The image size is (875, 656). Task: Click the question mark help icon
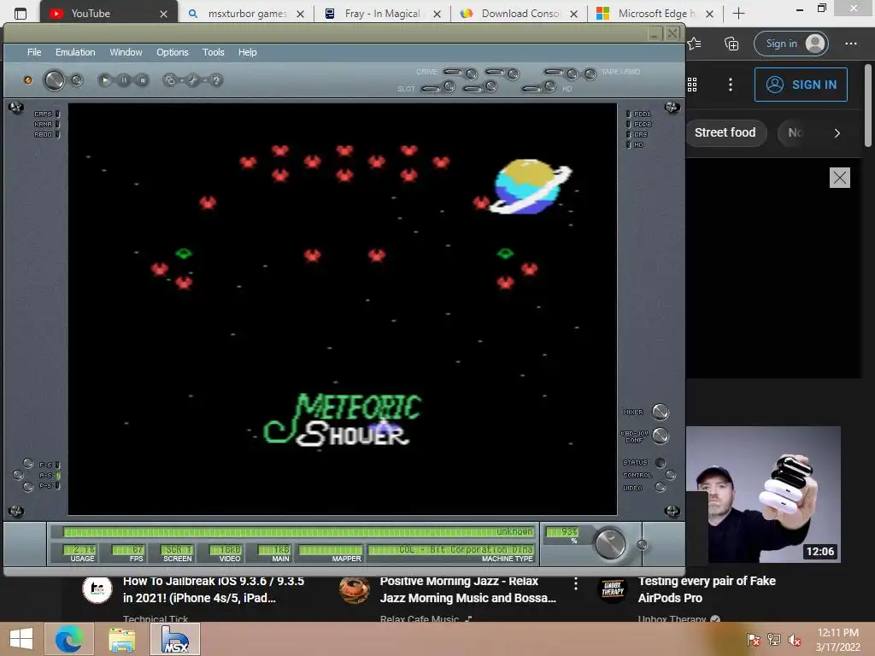tap(216, 80)
